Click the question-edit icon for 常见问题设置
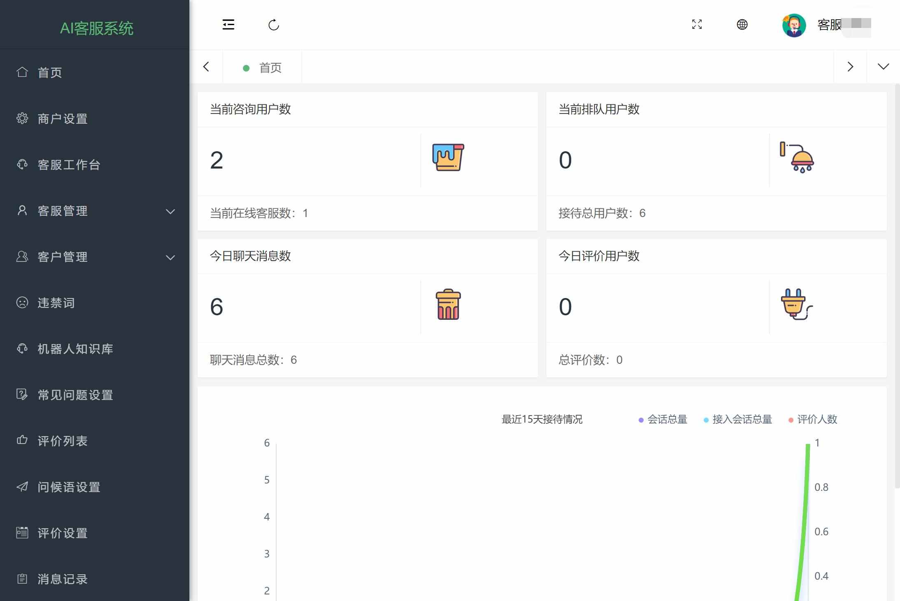The width and height of the screenshot is (900, 601). point(22,395)
